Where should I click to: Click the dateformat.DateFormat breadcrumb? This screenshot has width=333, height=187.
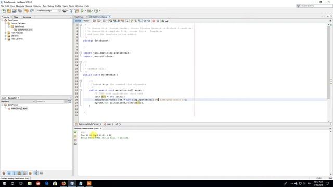coord(88,124)
